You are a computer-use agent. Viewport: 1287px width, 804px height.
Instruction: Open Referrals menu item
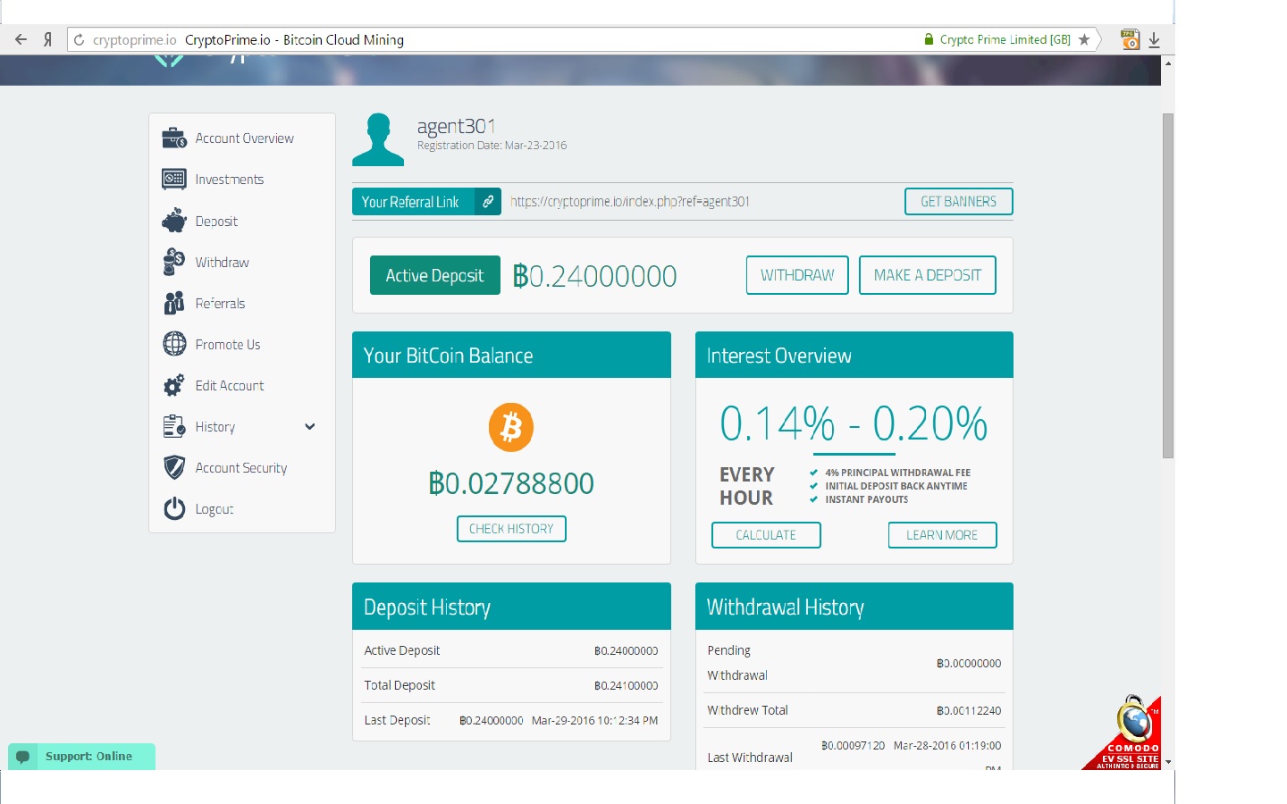[221, 304]
